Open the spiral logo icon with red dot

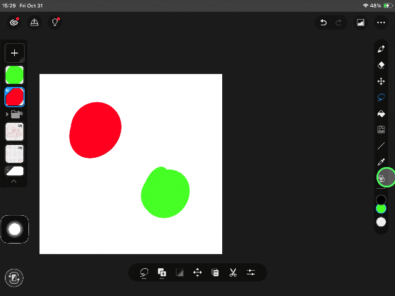coord(14,23)
